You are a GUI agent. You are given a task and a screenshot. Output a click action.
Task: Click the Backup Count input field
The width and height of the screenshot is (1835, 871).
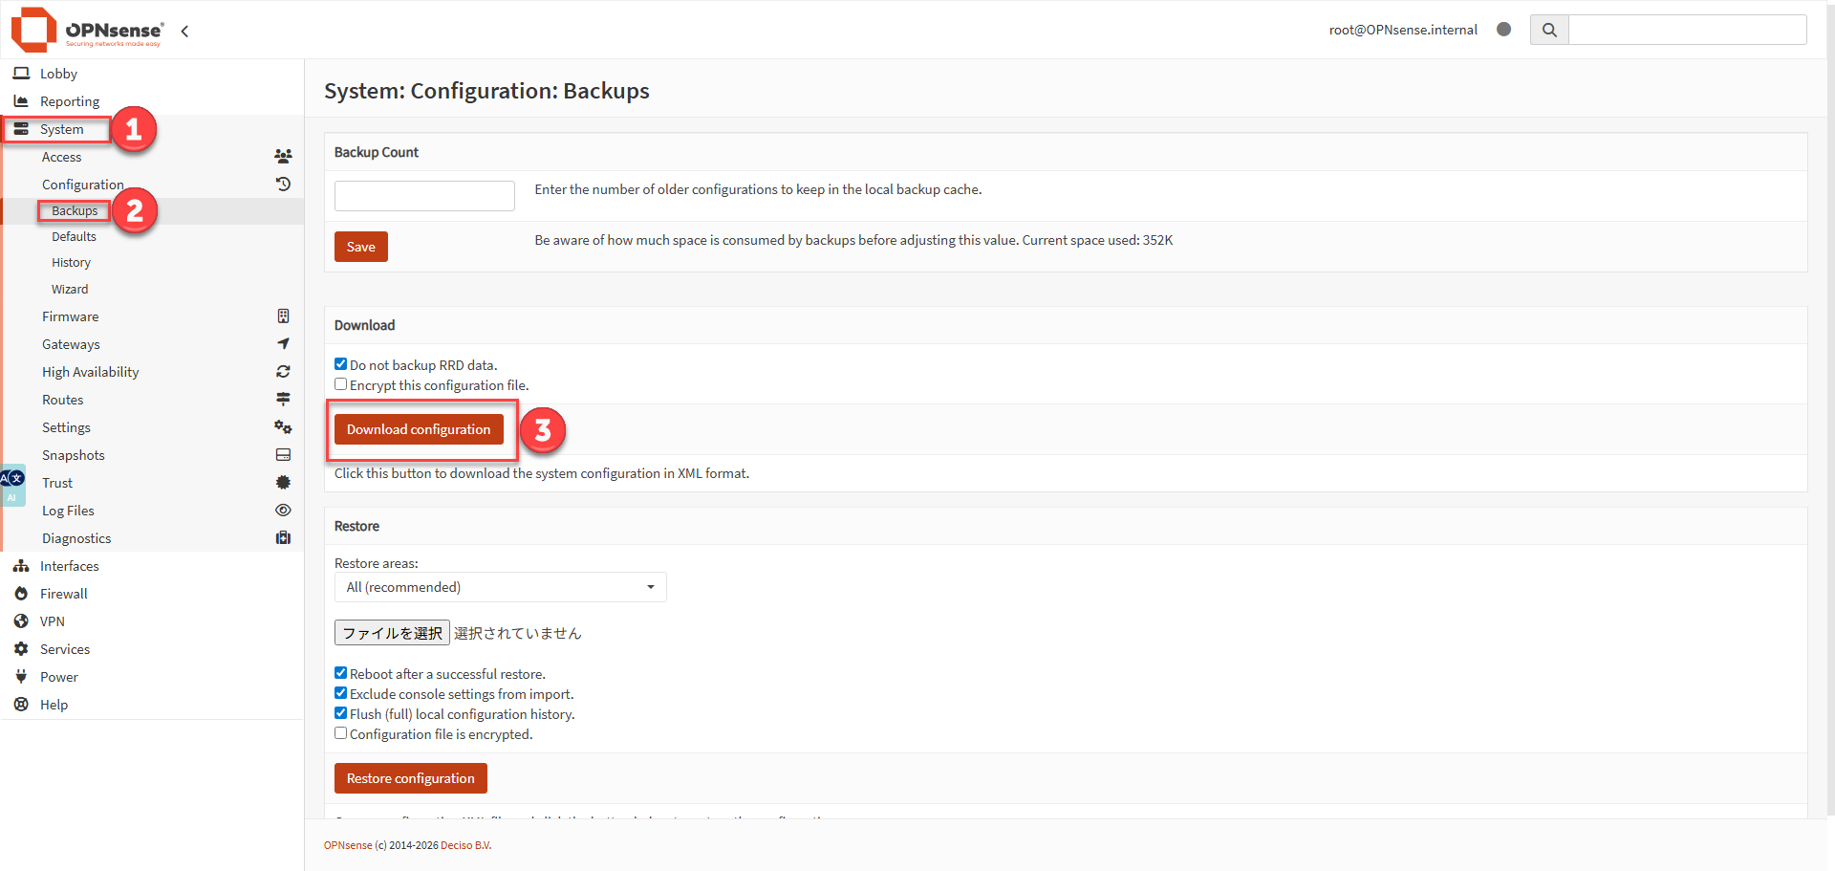[x=424, y=196]
